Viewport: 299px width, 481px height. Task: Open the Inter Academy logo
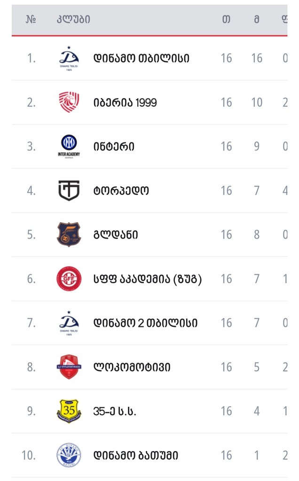(x=69, y=147)
